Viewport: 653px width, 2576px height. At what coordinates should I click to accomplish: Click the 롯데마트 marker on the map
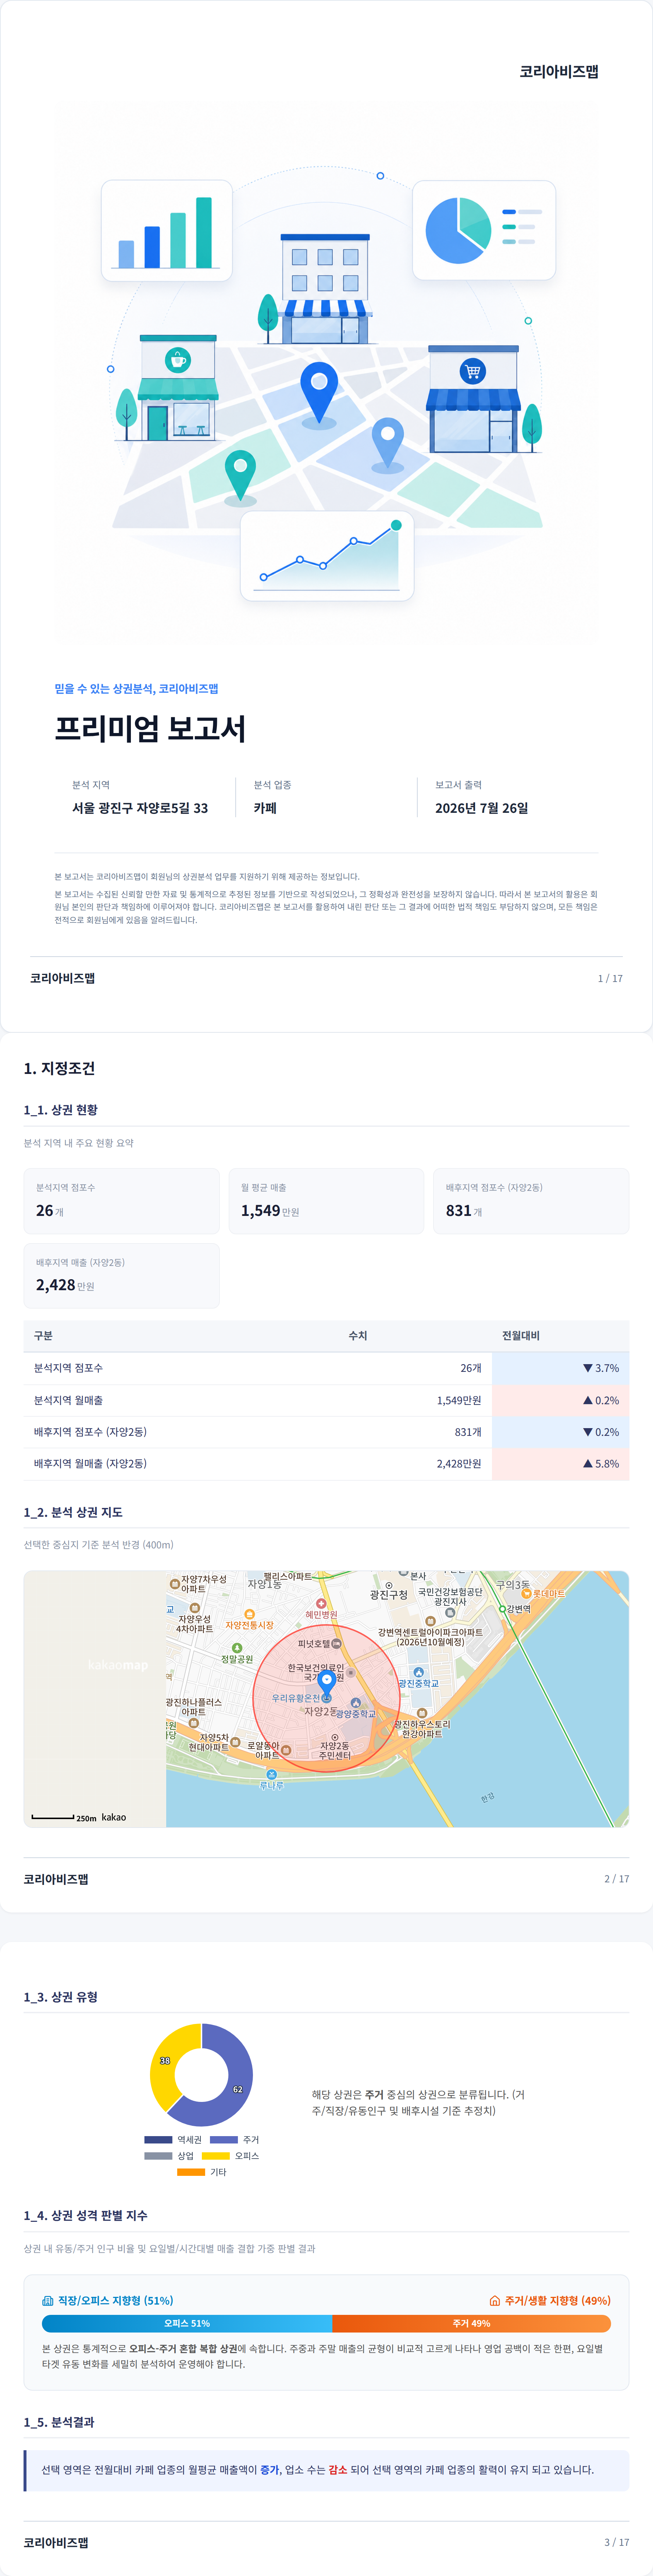tap(527, 1594)
